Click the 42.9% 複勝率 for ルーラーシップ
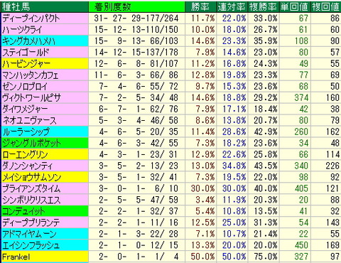Viewport: 341px width, 263px height. pyautogui.click(x=266, y=132)
